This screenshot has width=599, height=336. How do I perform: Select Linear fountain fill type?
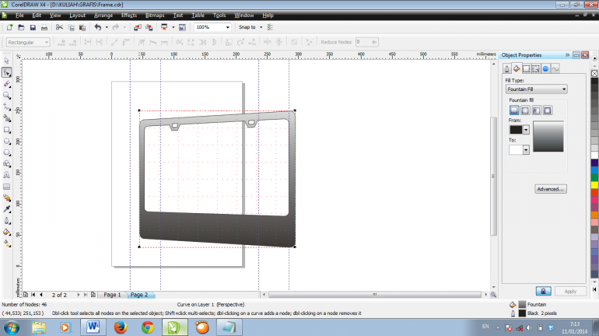pos(514,110)
